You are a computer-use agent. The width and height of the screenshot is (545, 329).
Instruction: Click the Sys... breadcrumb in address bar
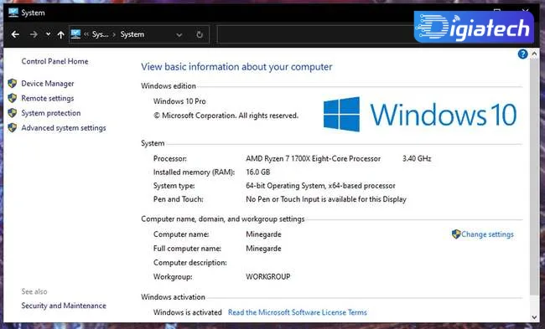[x=100, y=34]
